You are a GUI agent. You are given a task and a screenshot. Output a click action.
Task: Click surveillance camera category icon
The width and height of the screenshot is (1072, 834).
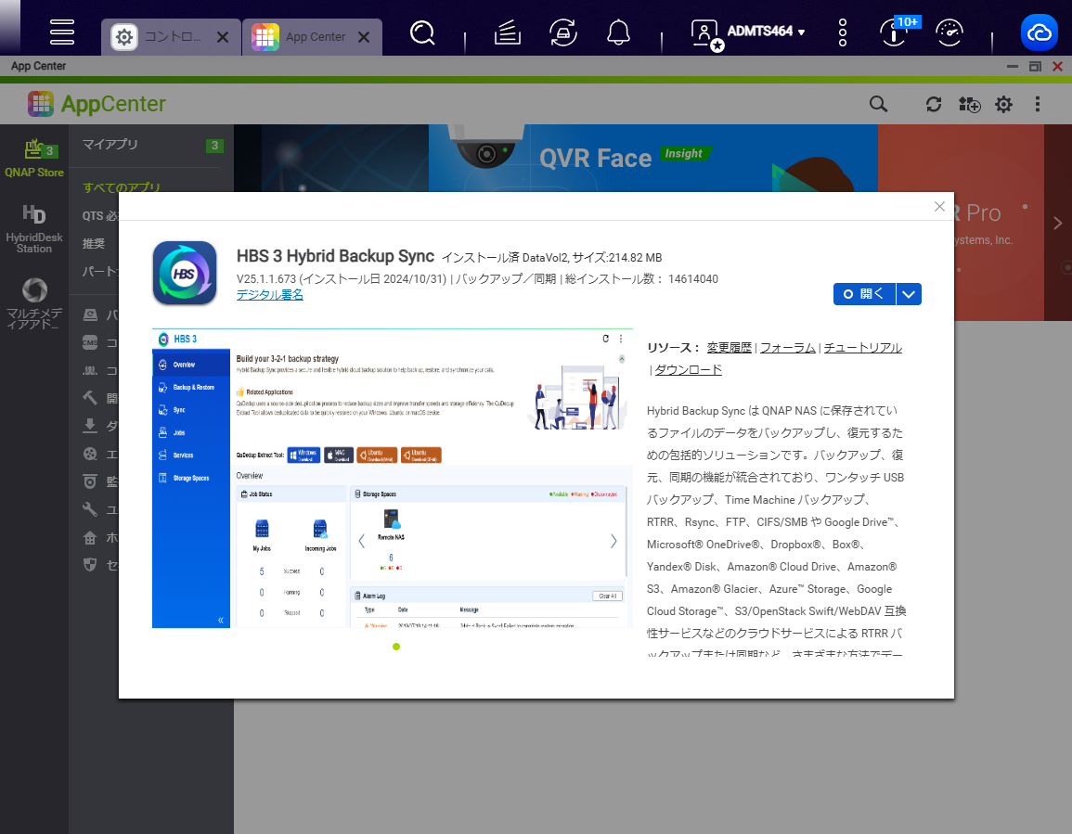pos(90,482)
